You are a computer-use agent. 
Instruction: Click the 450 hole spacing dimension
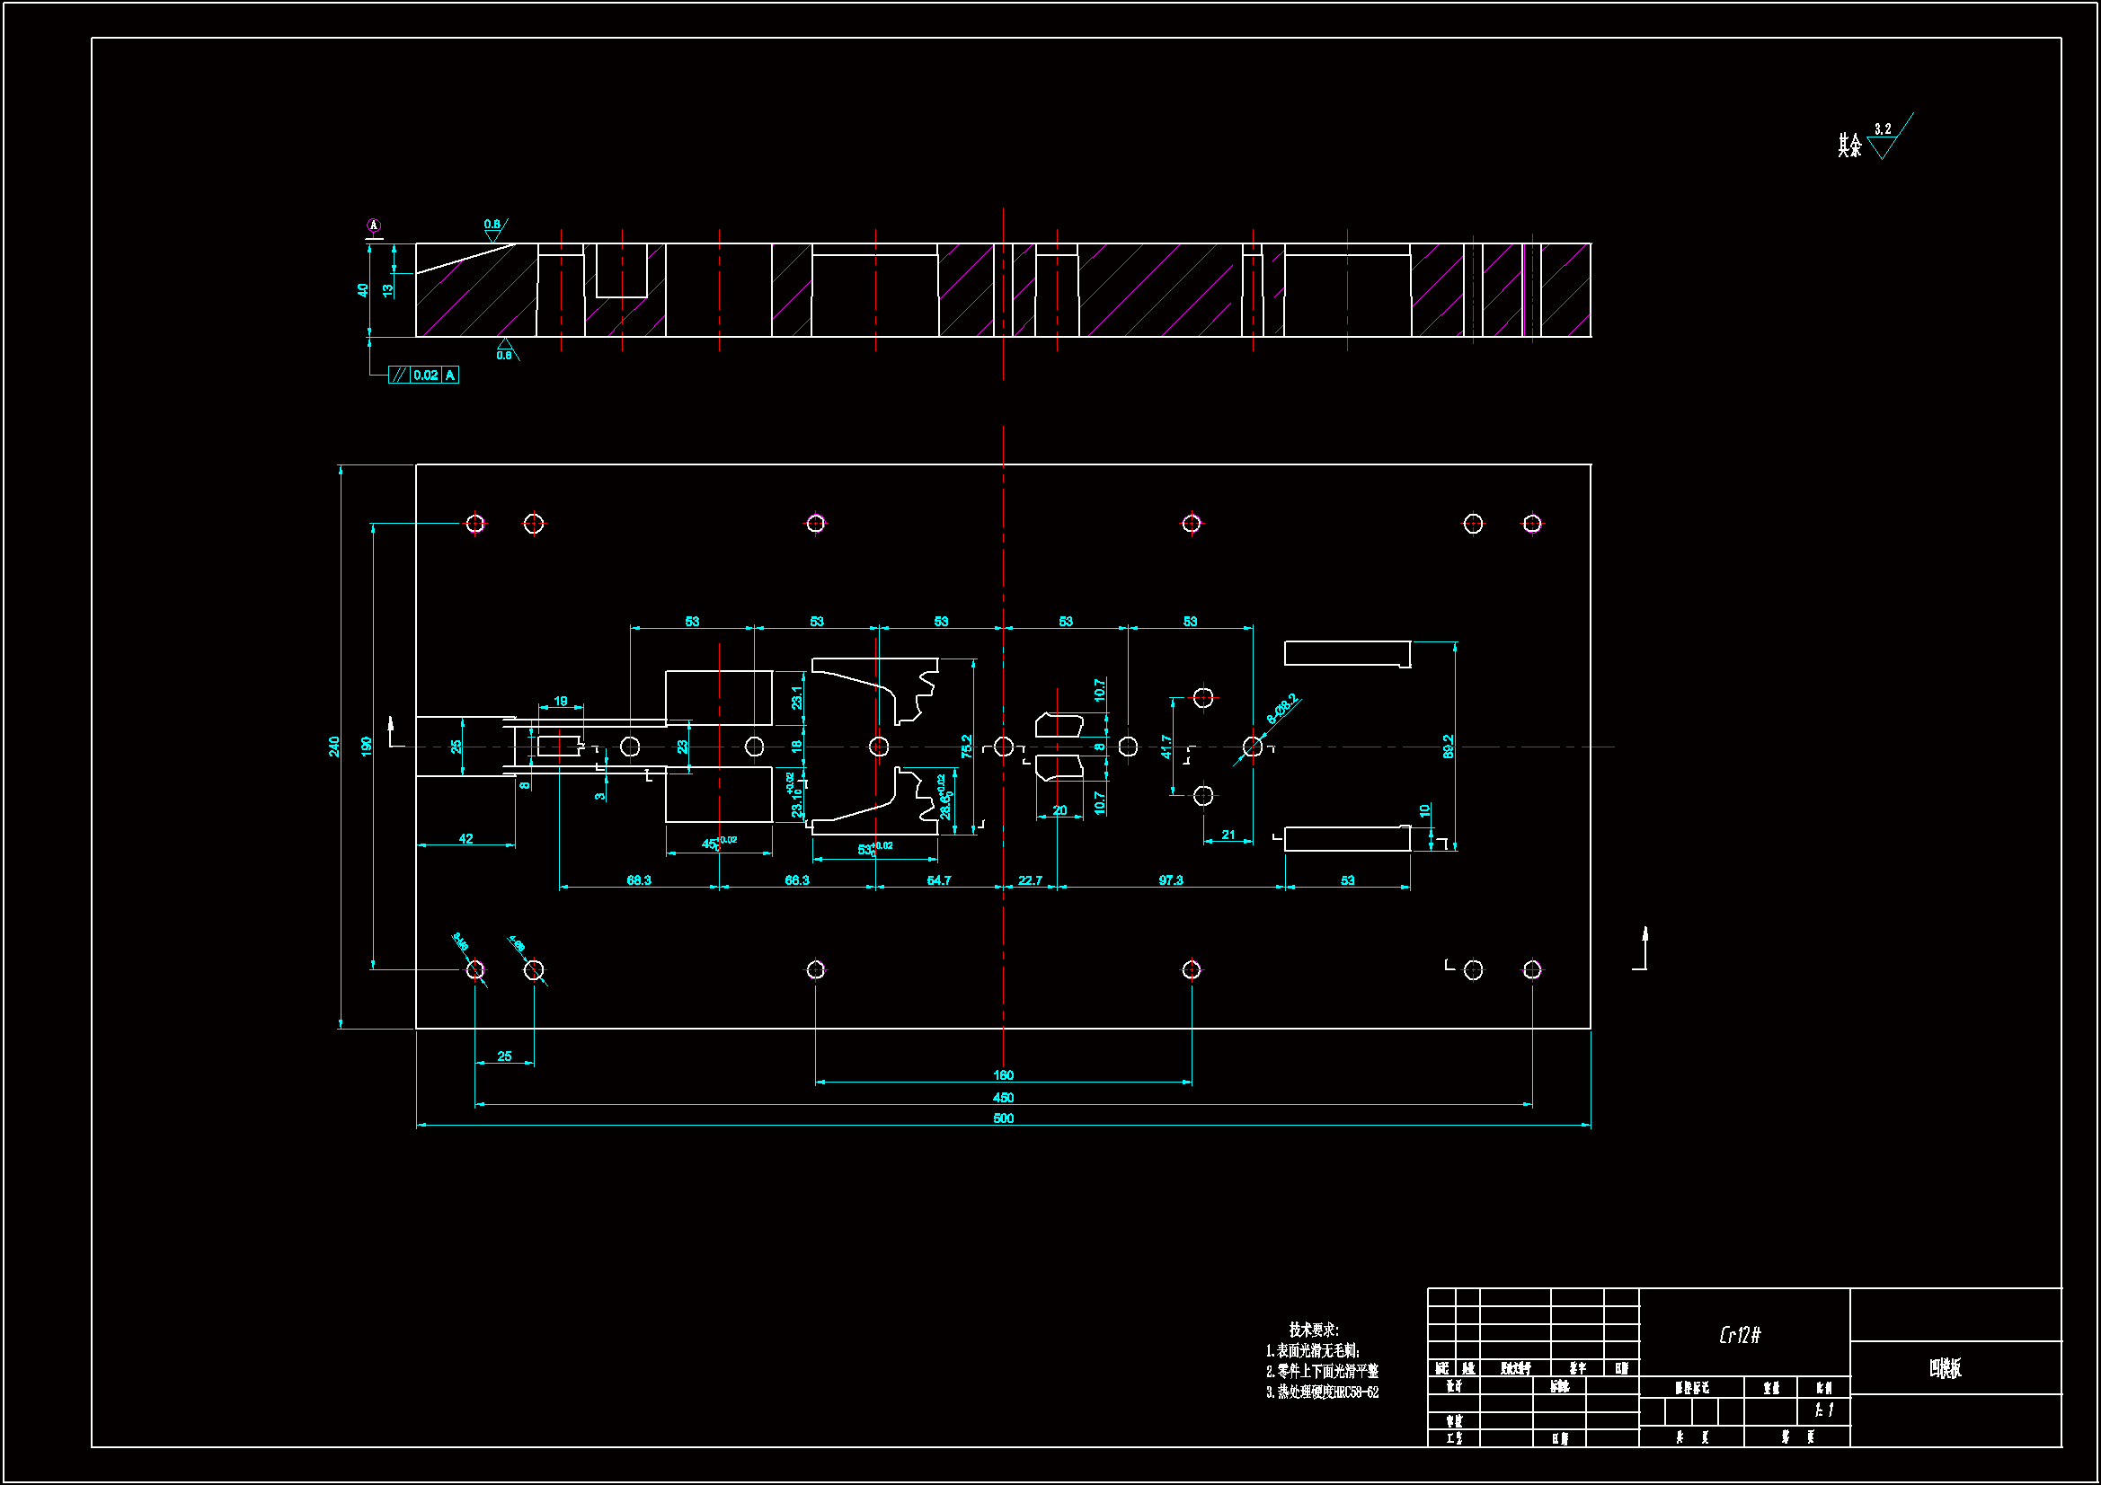[1003, 1097]
